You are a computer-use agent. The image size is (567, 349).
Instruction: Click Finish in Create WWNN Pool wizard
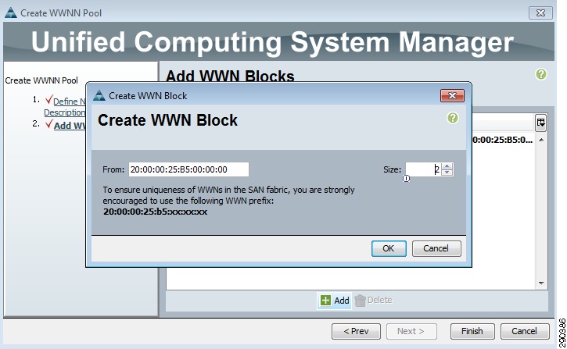pyautogui.click(x=472, y=331)
